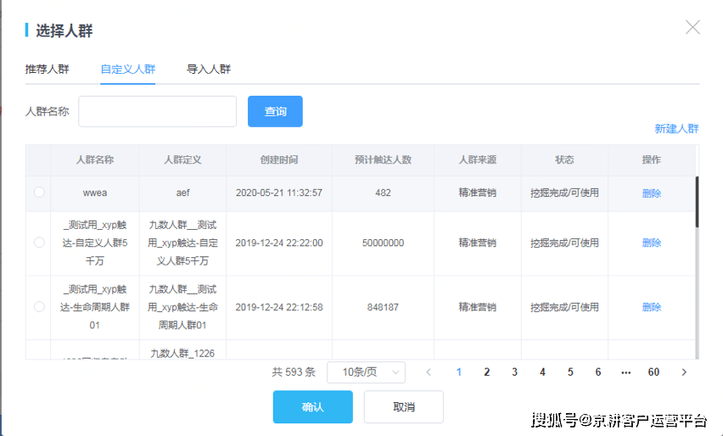Viewport: 723px width, 436px height.
Task: Jump to last page 60
Action: coord(653,372)
